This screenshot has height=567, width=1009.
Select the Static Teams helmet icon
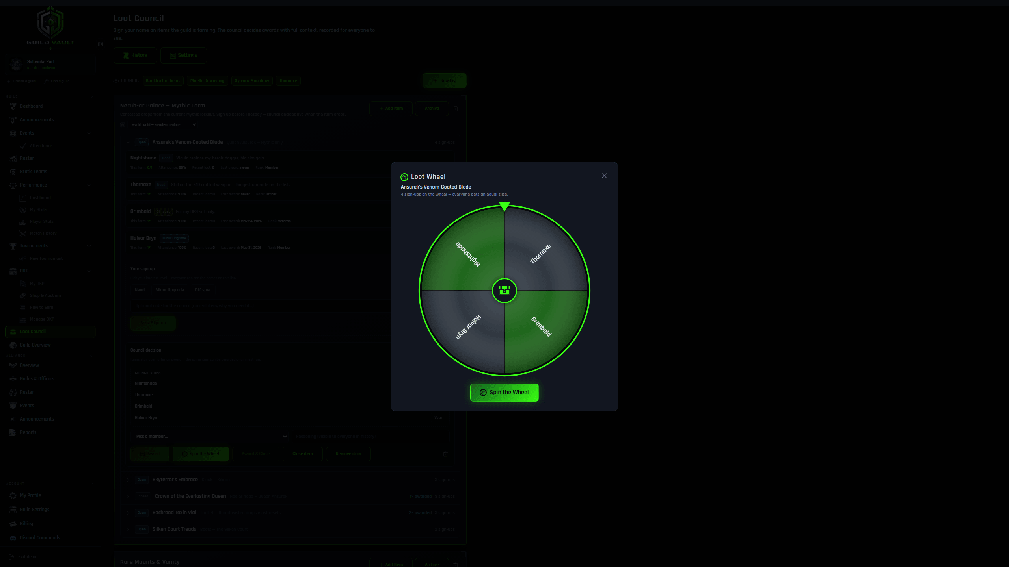coord(13,172)
